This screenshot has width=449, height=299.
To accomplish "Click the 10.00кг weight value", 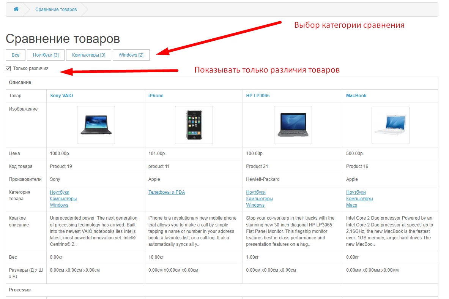I will pyautogui.click(x=156, y=258).
